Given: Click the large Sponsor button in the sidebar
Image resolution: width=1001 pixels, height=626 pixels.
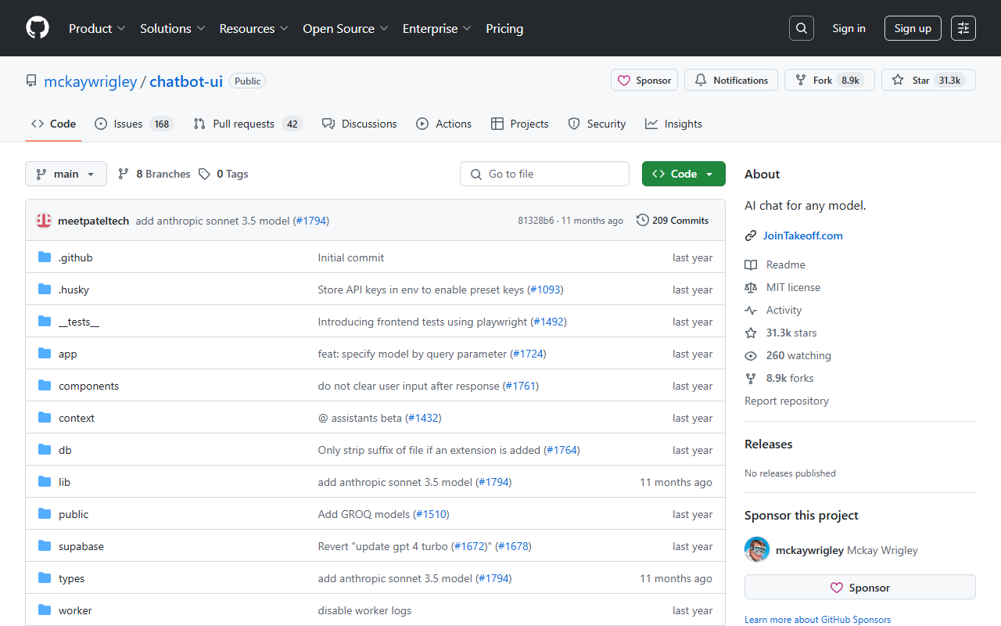Looking at the screenshot, I should [860, 588].
